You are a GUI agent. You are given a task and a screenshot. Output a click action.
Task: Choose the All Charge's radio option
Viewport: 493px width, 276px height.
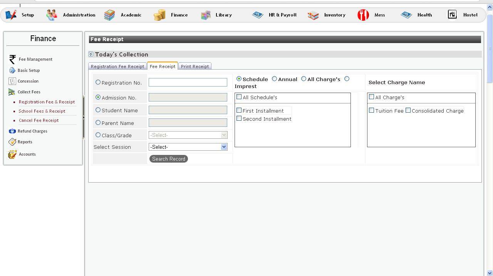point(304,79)
